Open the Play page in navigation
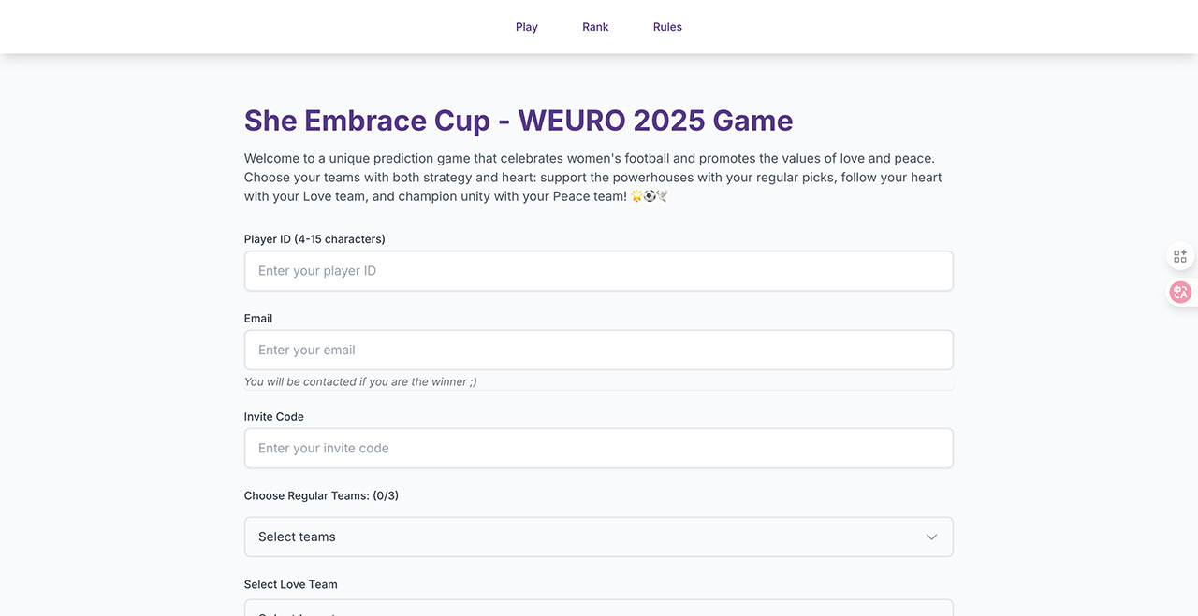Screen dimensions: 1198x616 pyautogui.click(x=526, y=27)
